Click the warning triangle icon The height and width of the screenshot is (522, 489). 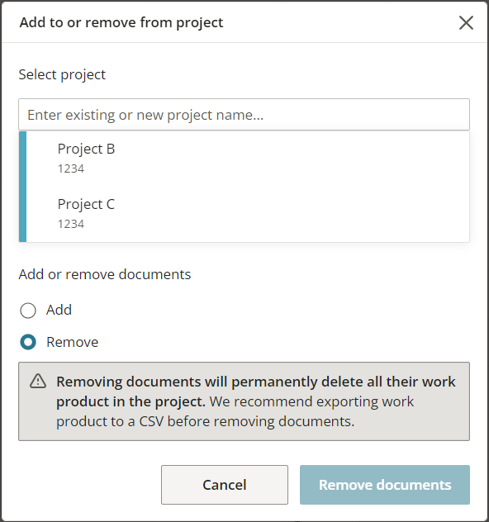tap(38, 382)
